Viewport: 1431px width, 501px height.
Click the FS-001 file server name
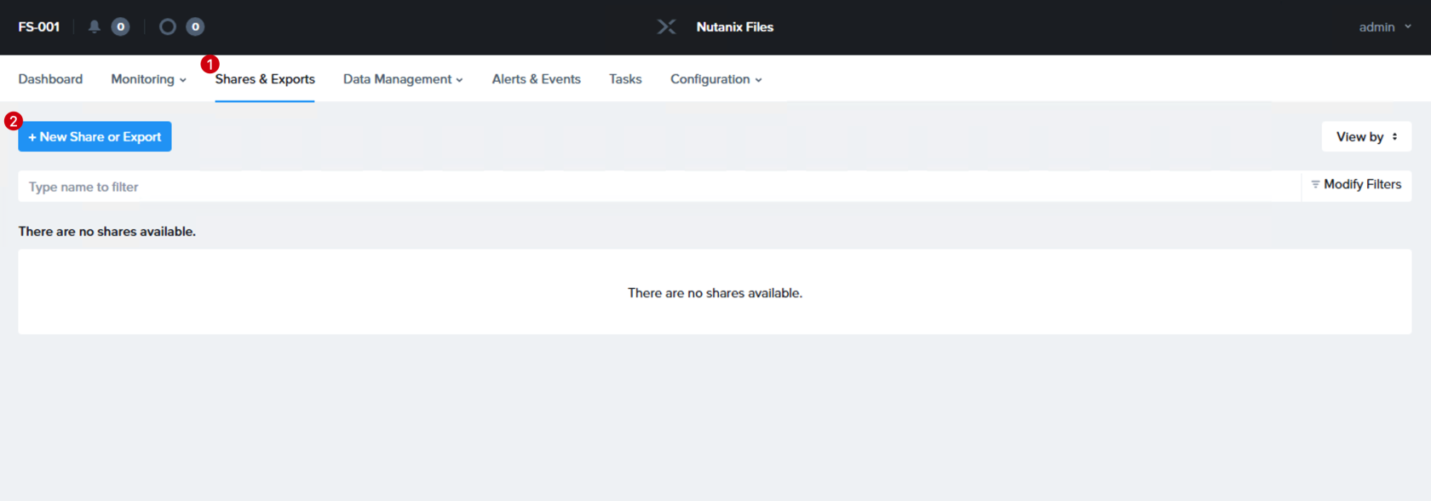pyautogui.click(x=39, y=26)
